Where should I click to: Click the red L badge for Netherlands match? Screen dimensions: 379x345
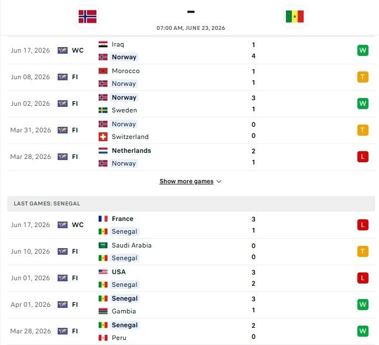[362, 157]
